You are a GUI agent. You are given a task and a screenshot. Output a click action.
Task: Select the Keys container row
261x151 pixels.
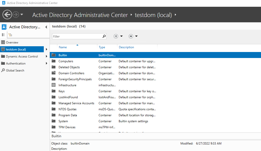[155, 91]
